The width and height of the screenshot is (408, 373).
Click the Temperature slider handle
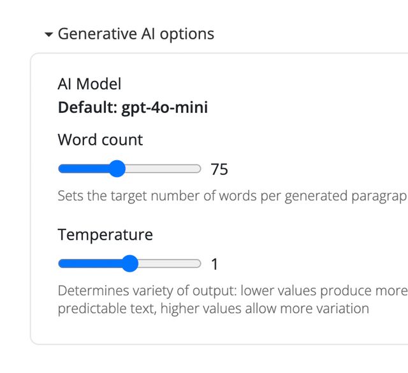[129, 263]
